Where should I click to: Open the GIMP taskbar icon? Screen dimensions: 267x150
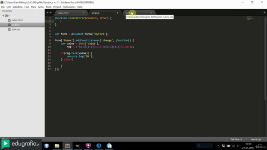pos(78,146)
